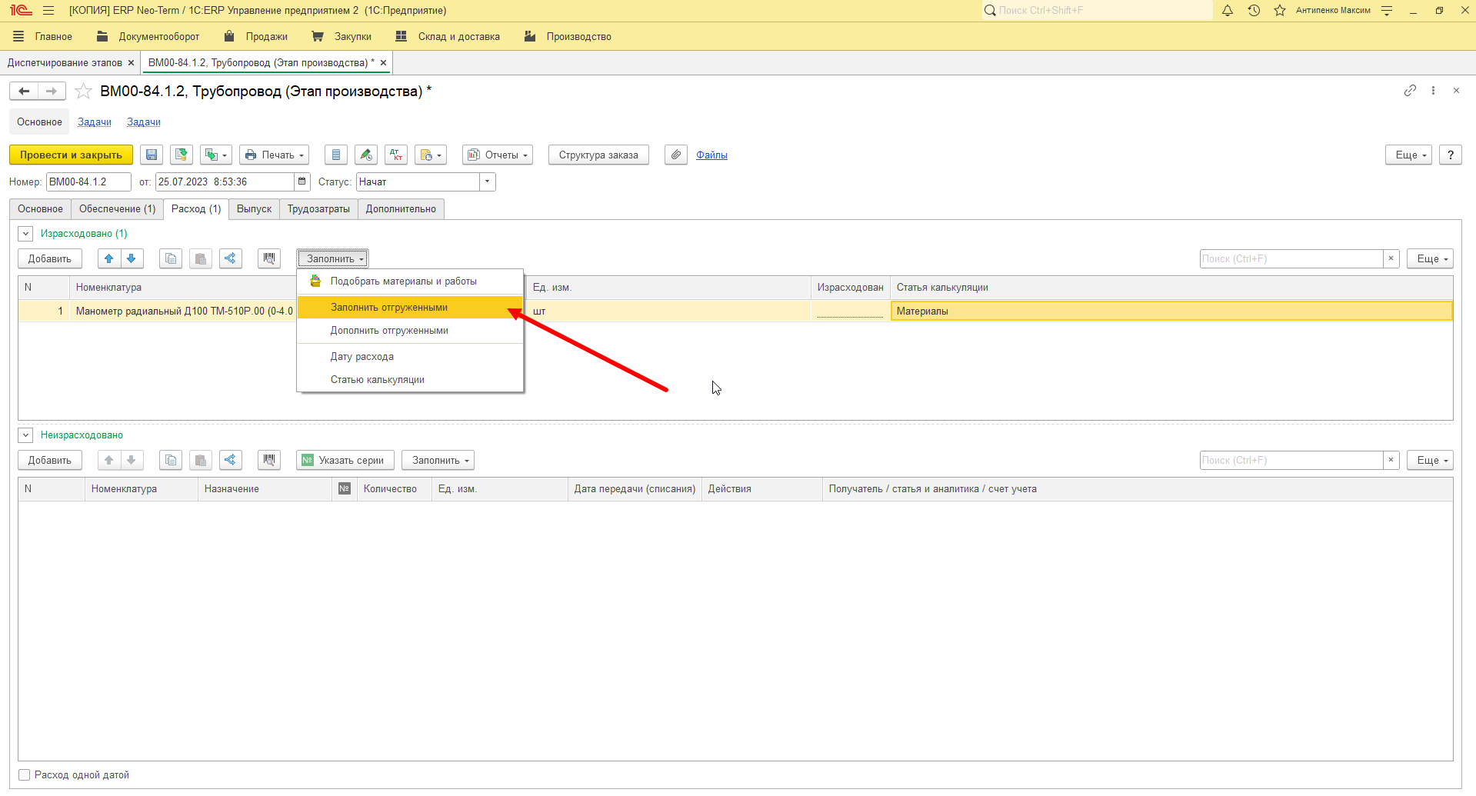Open the create-based-on dropdown icon
This screenshot has height=796, width=1476.
click(x=216, y=155)
